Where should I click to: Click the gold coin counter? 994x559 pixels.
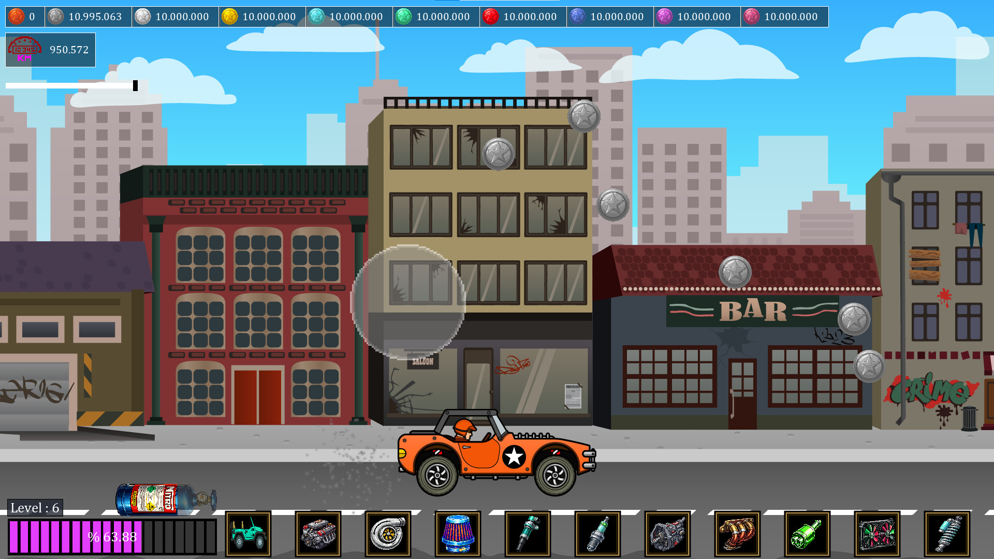tap(262, 17)
